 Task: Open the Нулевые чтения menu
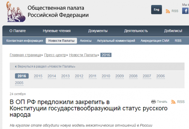(57, 31)
